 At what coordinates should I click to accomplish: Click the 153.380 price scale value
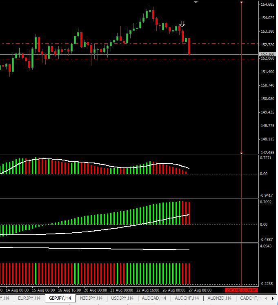[267, 31]
